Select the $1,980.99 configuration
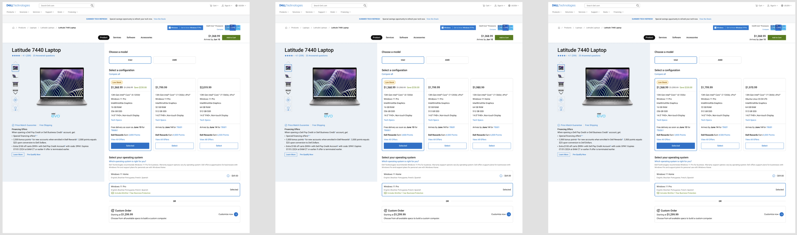 tap(492, 146)
